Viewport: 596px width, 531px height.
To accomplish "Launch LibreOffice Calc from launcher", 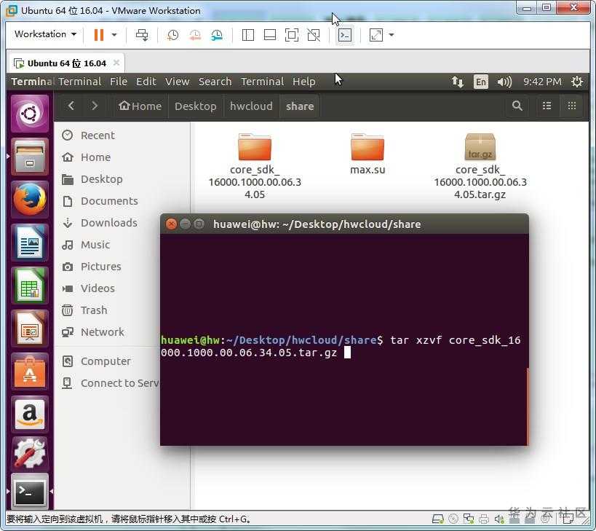I will pyautogui.click(x=30, y=286).
